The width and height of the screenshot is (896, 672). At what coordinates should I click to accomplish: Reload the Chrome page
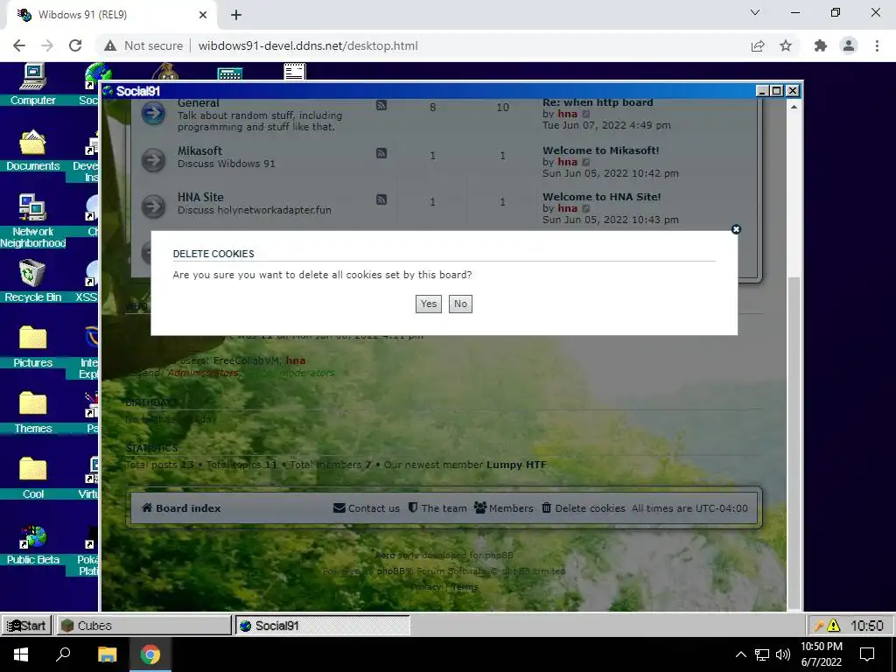(x=75, y=45)
